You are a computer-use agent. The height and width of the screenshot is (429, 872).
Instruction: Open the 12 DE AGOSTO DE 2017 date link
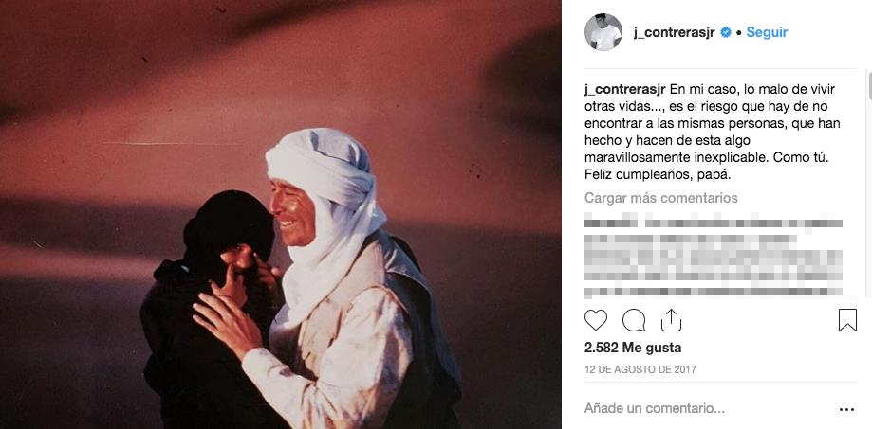640,369
